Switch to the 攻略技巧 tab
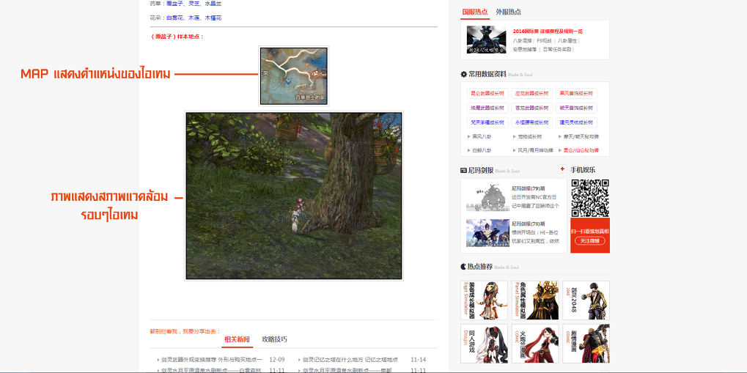The height and width of the screenshot is (373, 747). [275, 339]
